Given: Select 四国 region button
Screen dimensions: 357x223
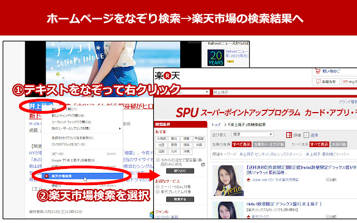Looking at the screenshot, I should pos(161,151).
